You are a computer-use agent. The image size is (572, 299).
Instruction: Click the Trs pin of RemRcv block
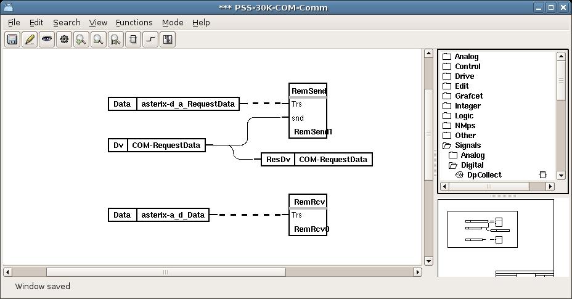coord(297,215)
